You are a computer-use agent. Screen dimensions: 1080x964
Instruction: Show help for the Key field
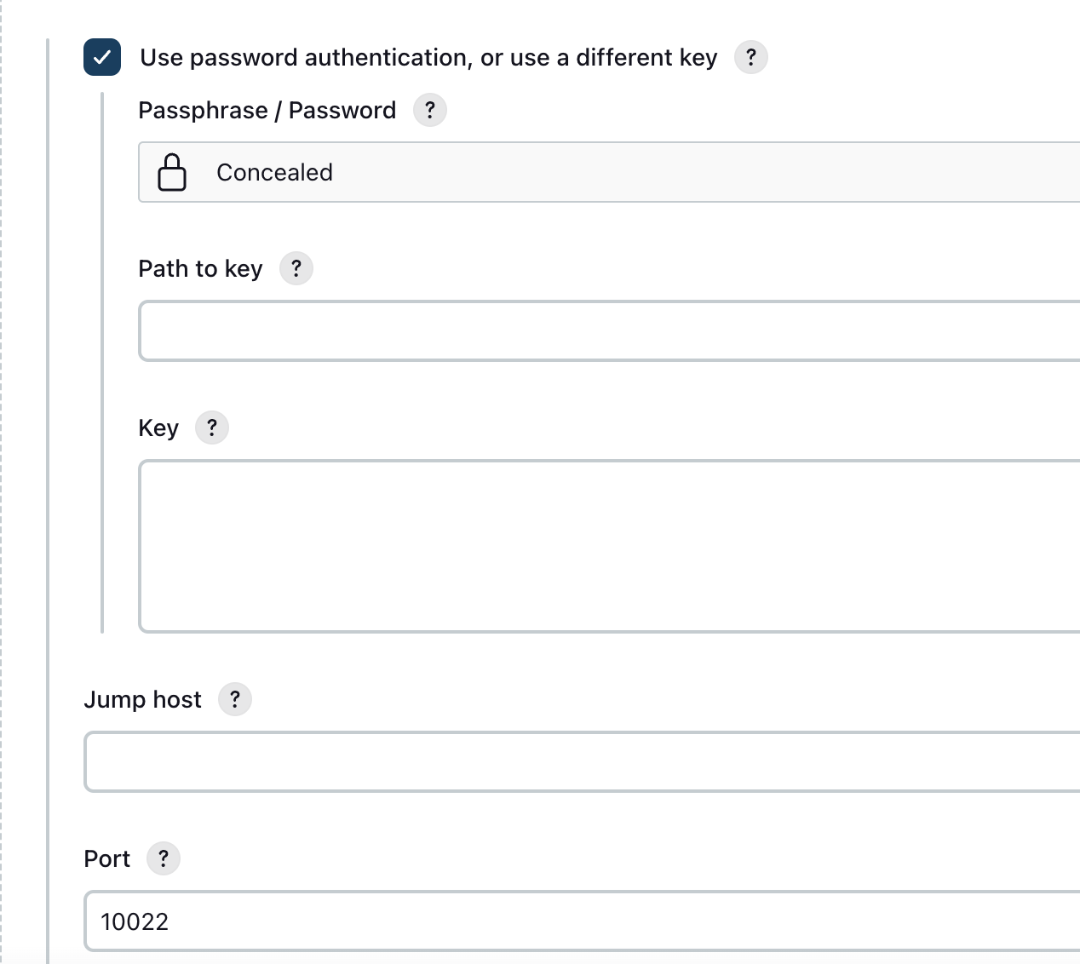212,427
